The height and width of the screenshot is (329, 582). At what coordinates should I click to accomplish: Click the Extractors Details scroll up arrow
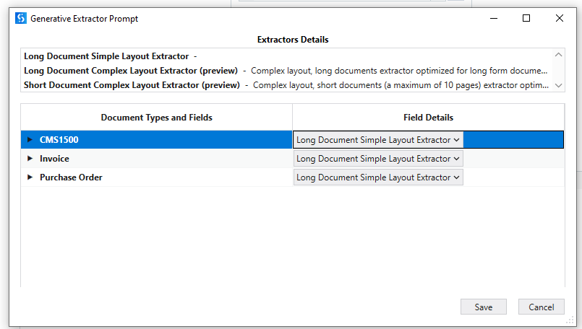pos(558,55)
